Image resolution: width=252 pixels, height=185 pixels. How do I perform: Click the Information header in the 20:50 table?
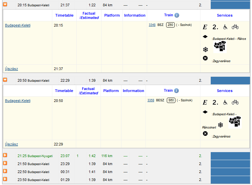tap(133, 91)
